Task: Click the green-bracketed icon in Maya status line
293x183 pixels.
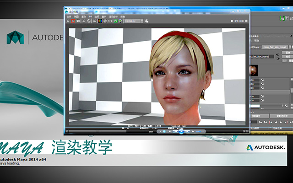Action: (x=282, y=18)
